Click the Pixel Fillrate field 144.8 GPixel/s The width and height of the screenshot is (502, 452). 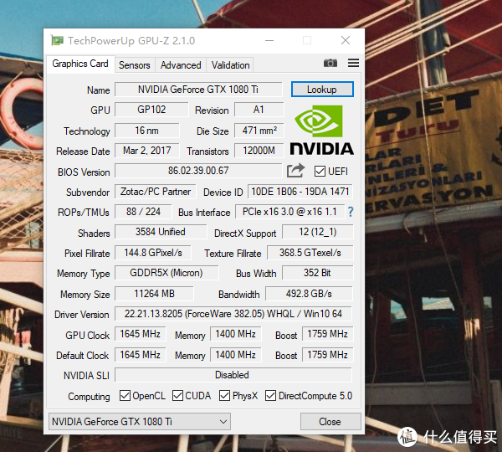tap(153, 253)
